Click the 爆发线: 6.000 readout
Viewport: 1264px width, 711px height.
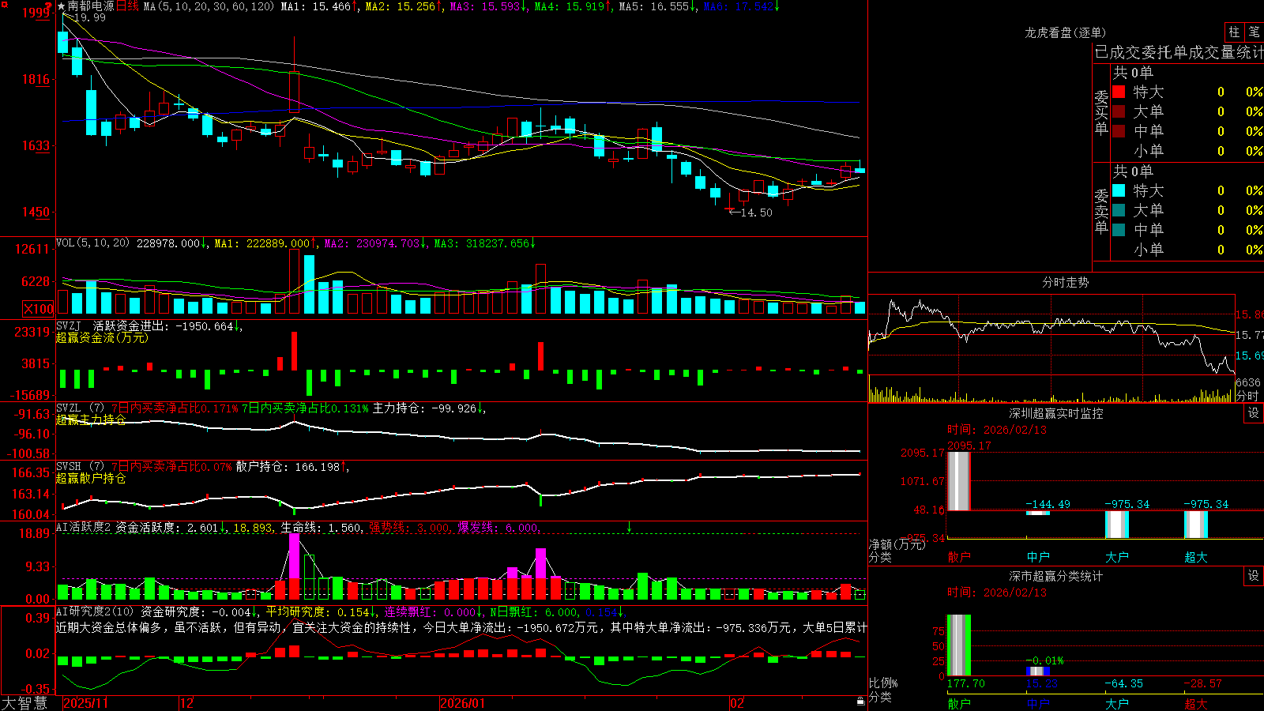coord(498,527)
